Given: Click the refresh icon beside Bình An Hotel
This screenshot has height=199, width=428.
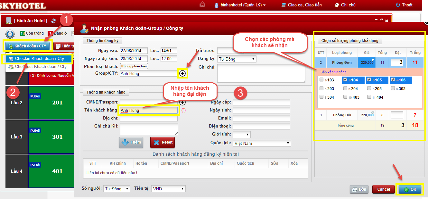Looking at the screenshot, I should pyautogui.click(x=53, y=21).
